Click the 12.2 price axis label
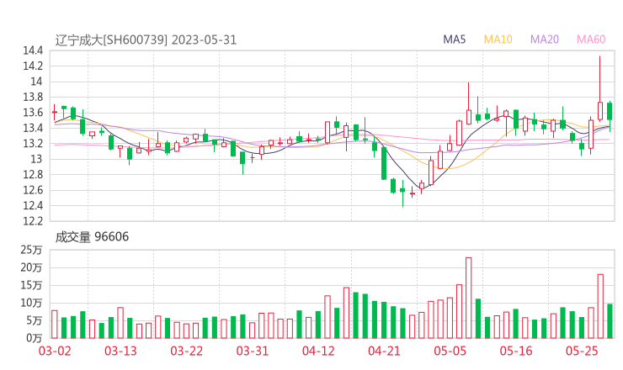 click(x=33, y=220)
